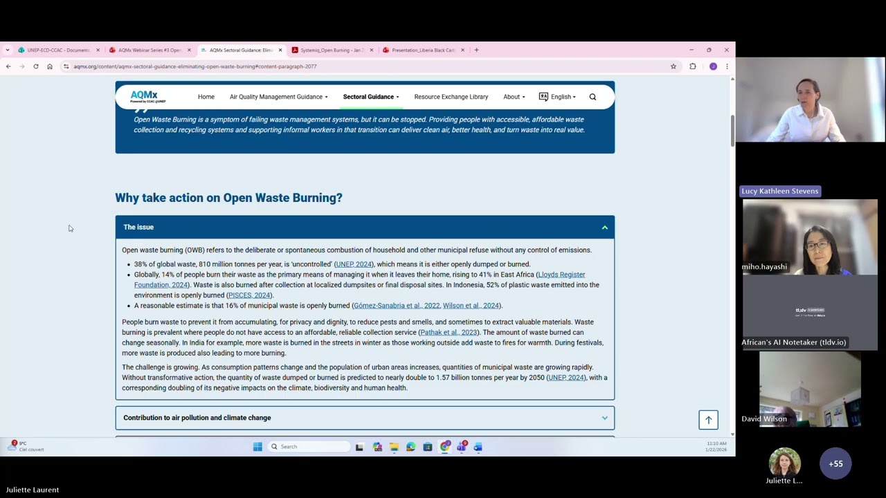This screenshot has height=498, width=886.
Task: Open the site search magnifier icon
Action: point(593,97)
